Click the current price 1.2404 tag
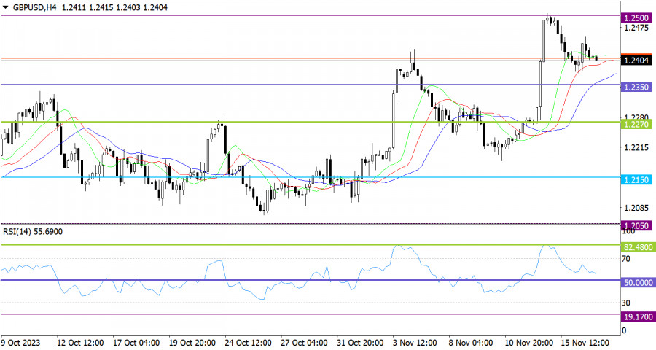656x350 pixels. [x=636, y=61]
